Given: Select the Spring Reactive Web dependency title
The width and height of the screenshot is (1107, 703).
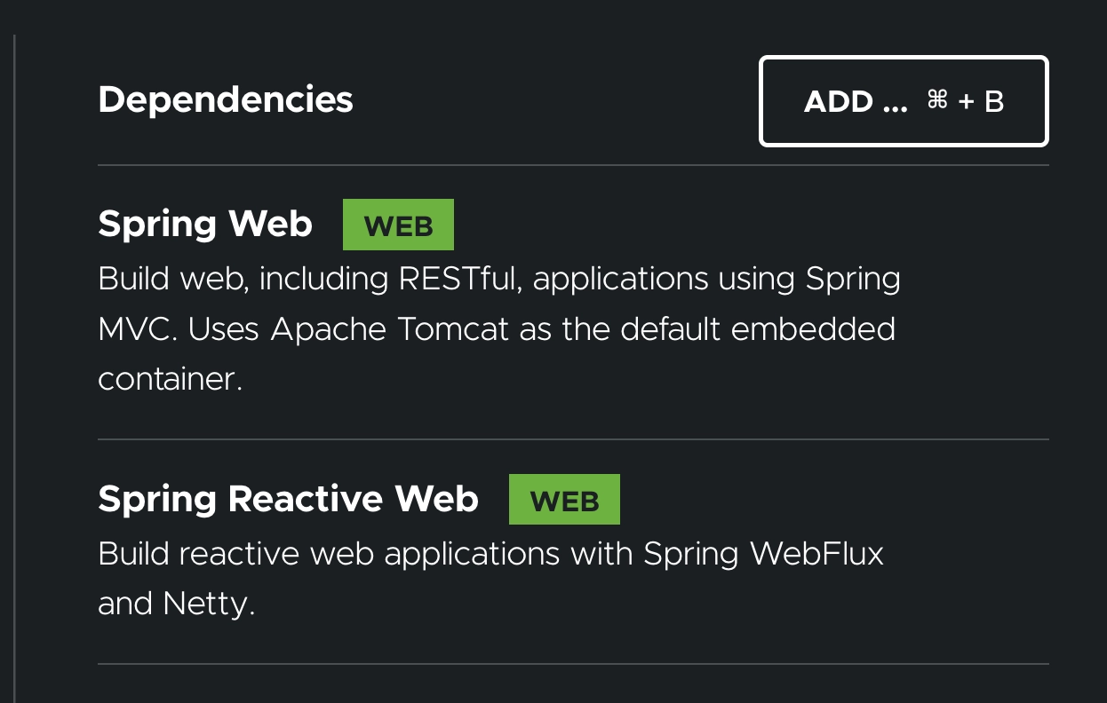Looking at the screenshot, I should click(x=288, y=499).
